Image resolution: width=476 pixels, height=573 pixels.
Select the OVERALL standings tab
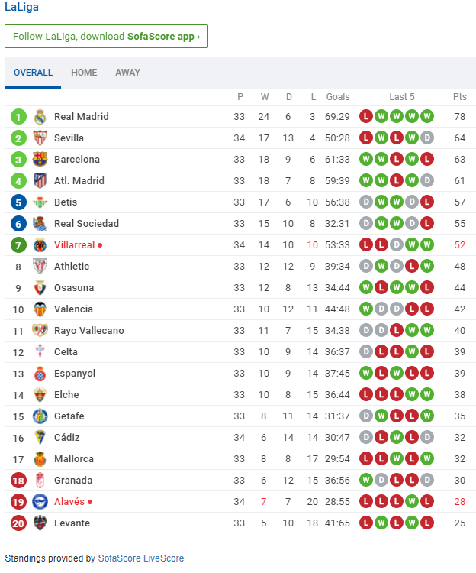pos(34,73)
